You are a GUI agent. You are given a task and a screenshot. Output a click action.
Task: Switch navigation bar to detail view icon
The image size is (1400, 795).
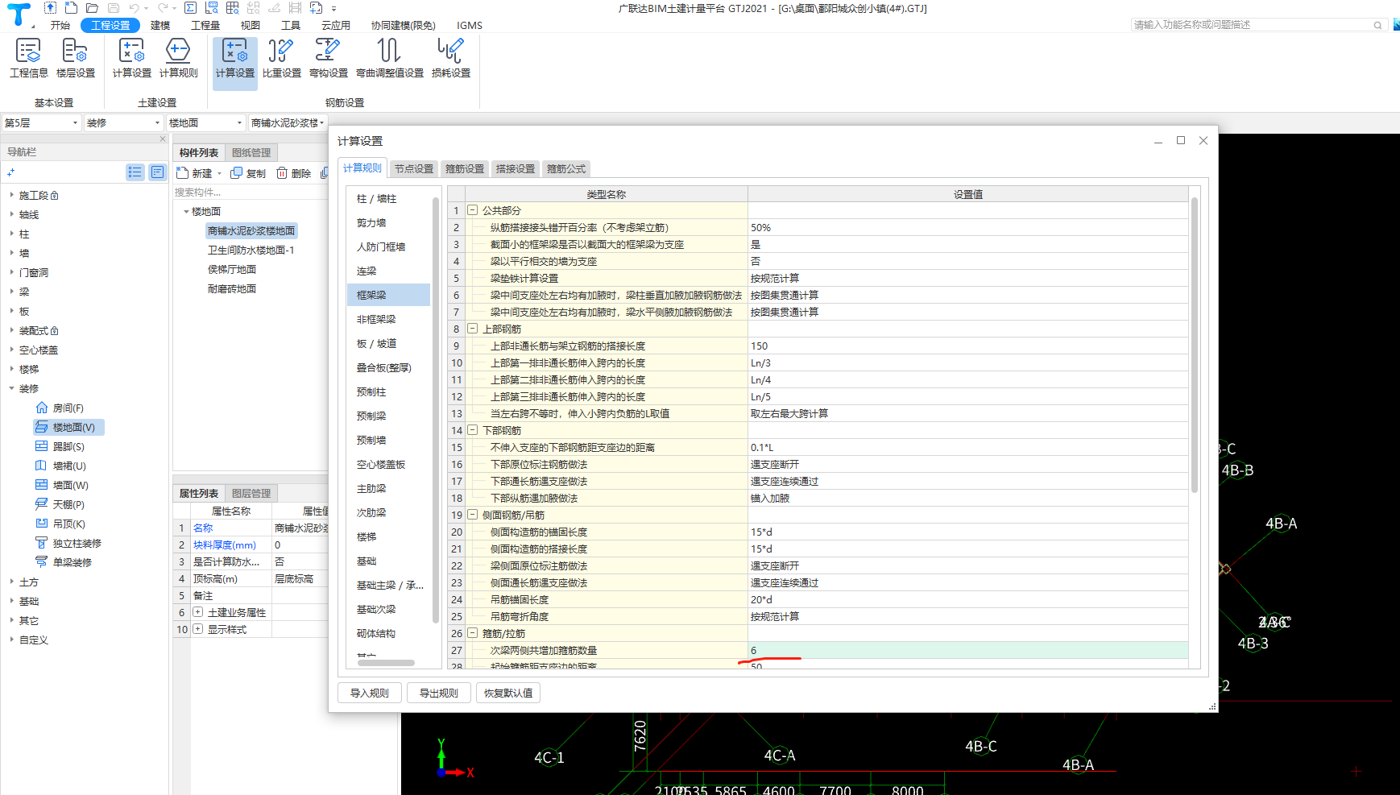(x=157, y=172)
